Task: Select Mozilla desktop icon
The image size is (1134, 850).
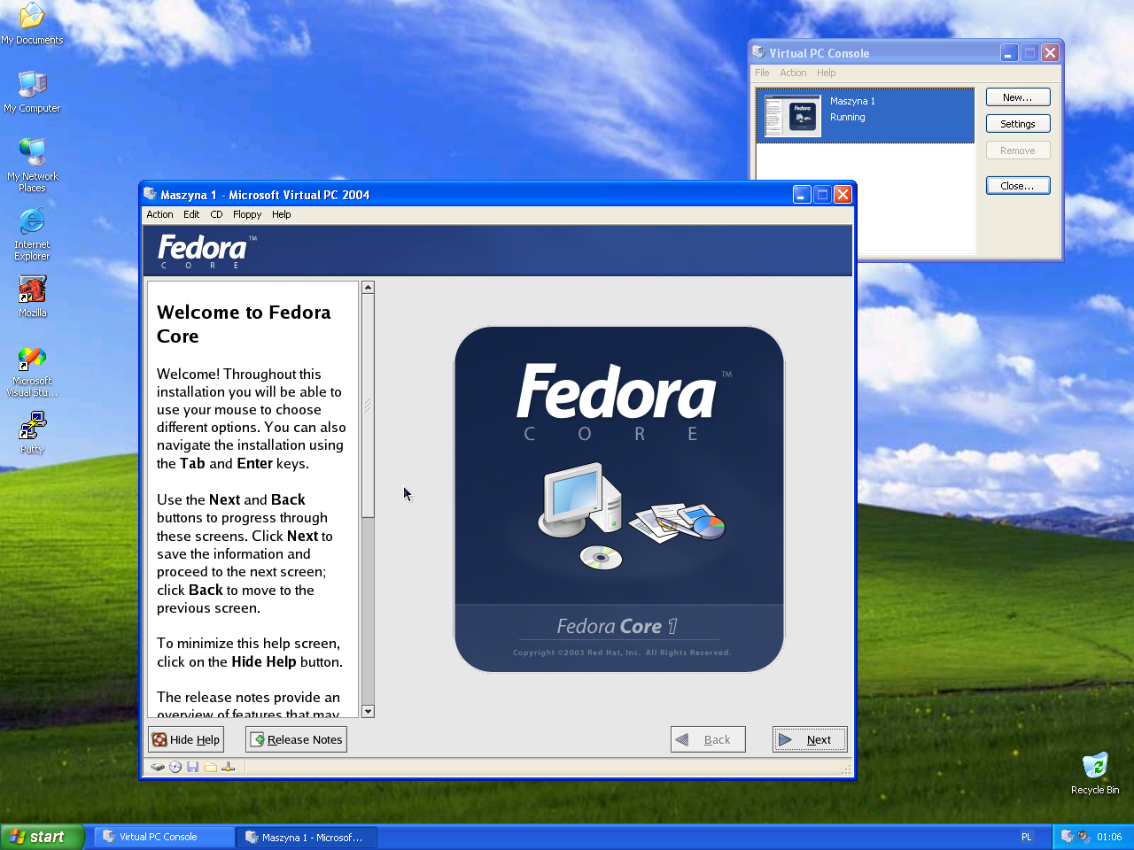Action: point(32,296)
